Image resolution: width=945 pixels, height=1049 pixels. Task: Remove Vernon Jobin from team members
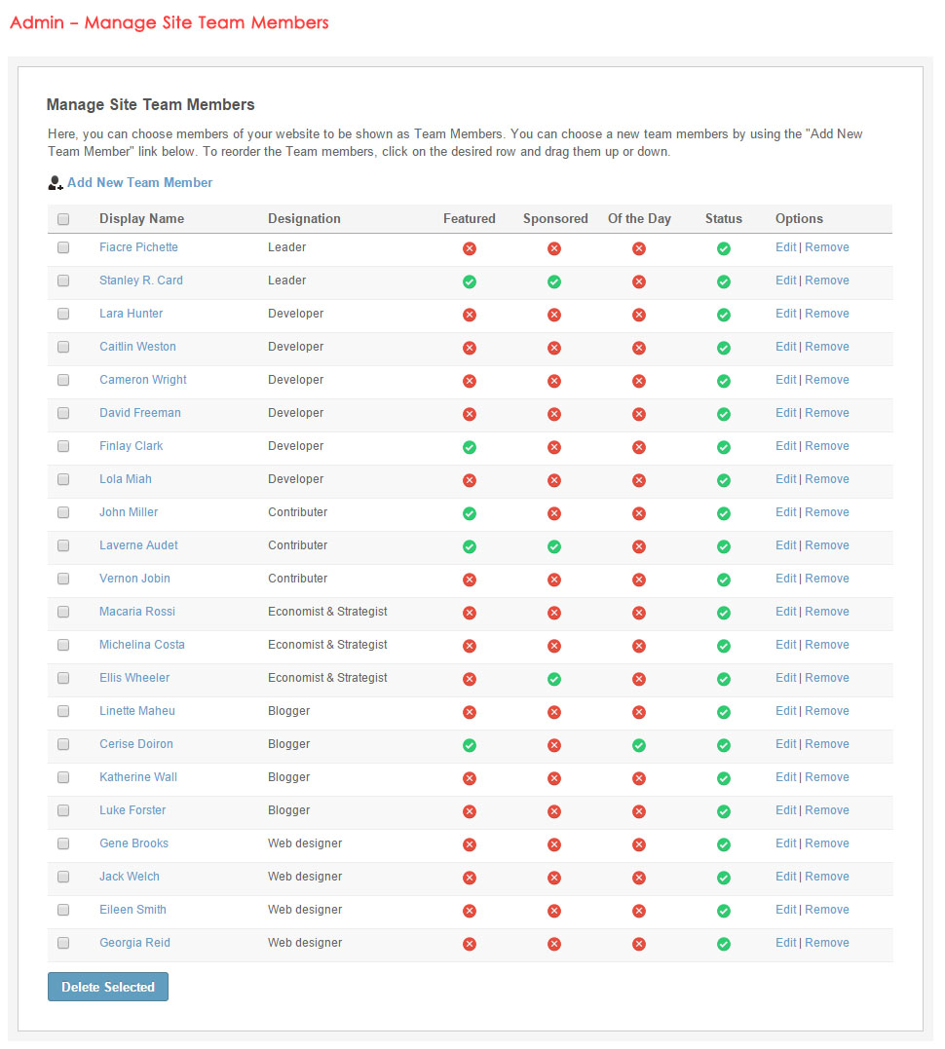point(826,579)
